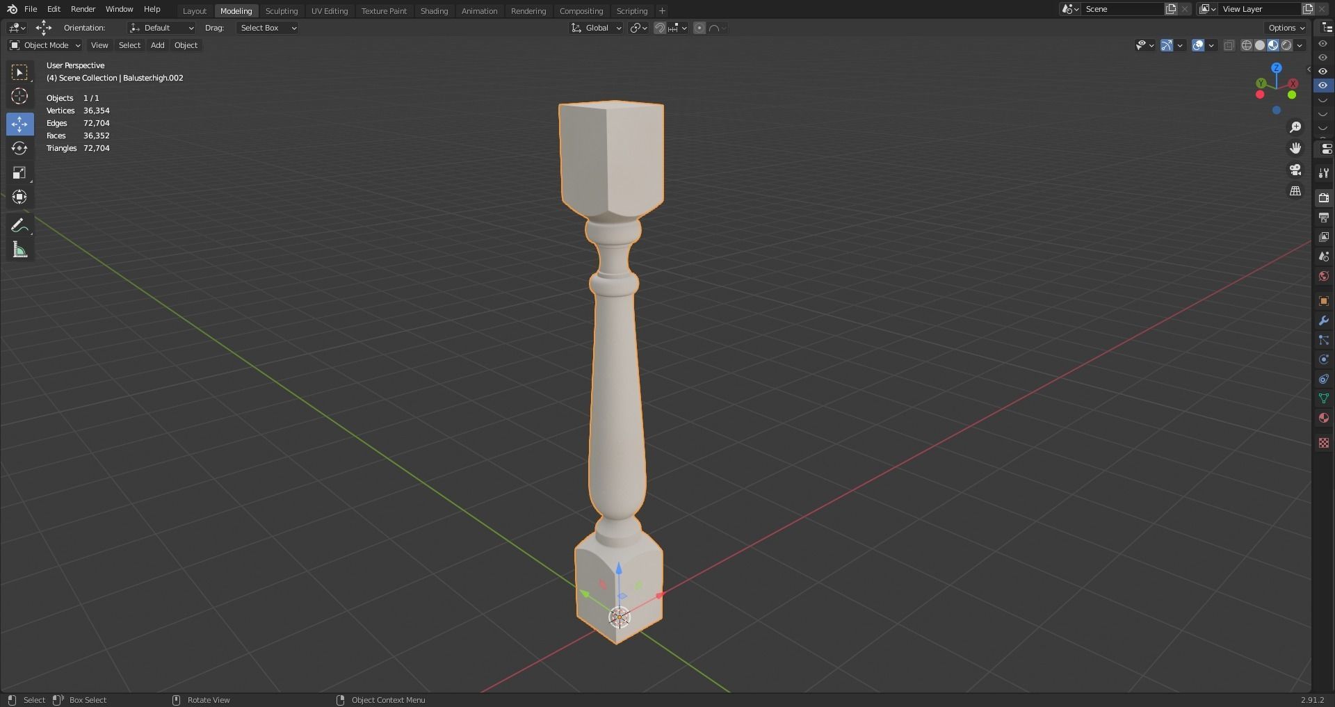Open the Physics properties tab
The image size is (1335, 707).
tap(1324, 359)
